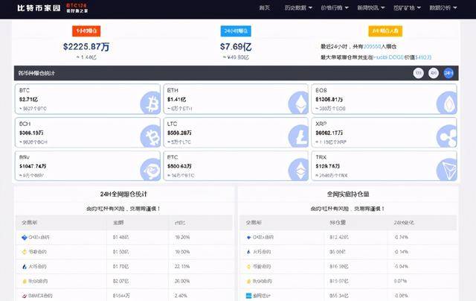The height and width of the screenshot is (301, 476).
Task: Click the TRON icon on TRX card
Action: 446,170
